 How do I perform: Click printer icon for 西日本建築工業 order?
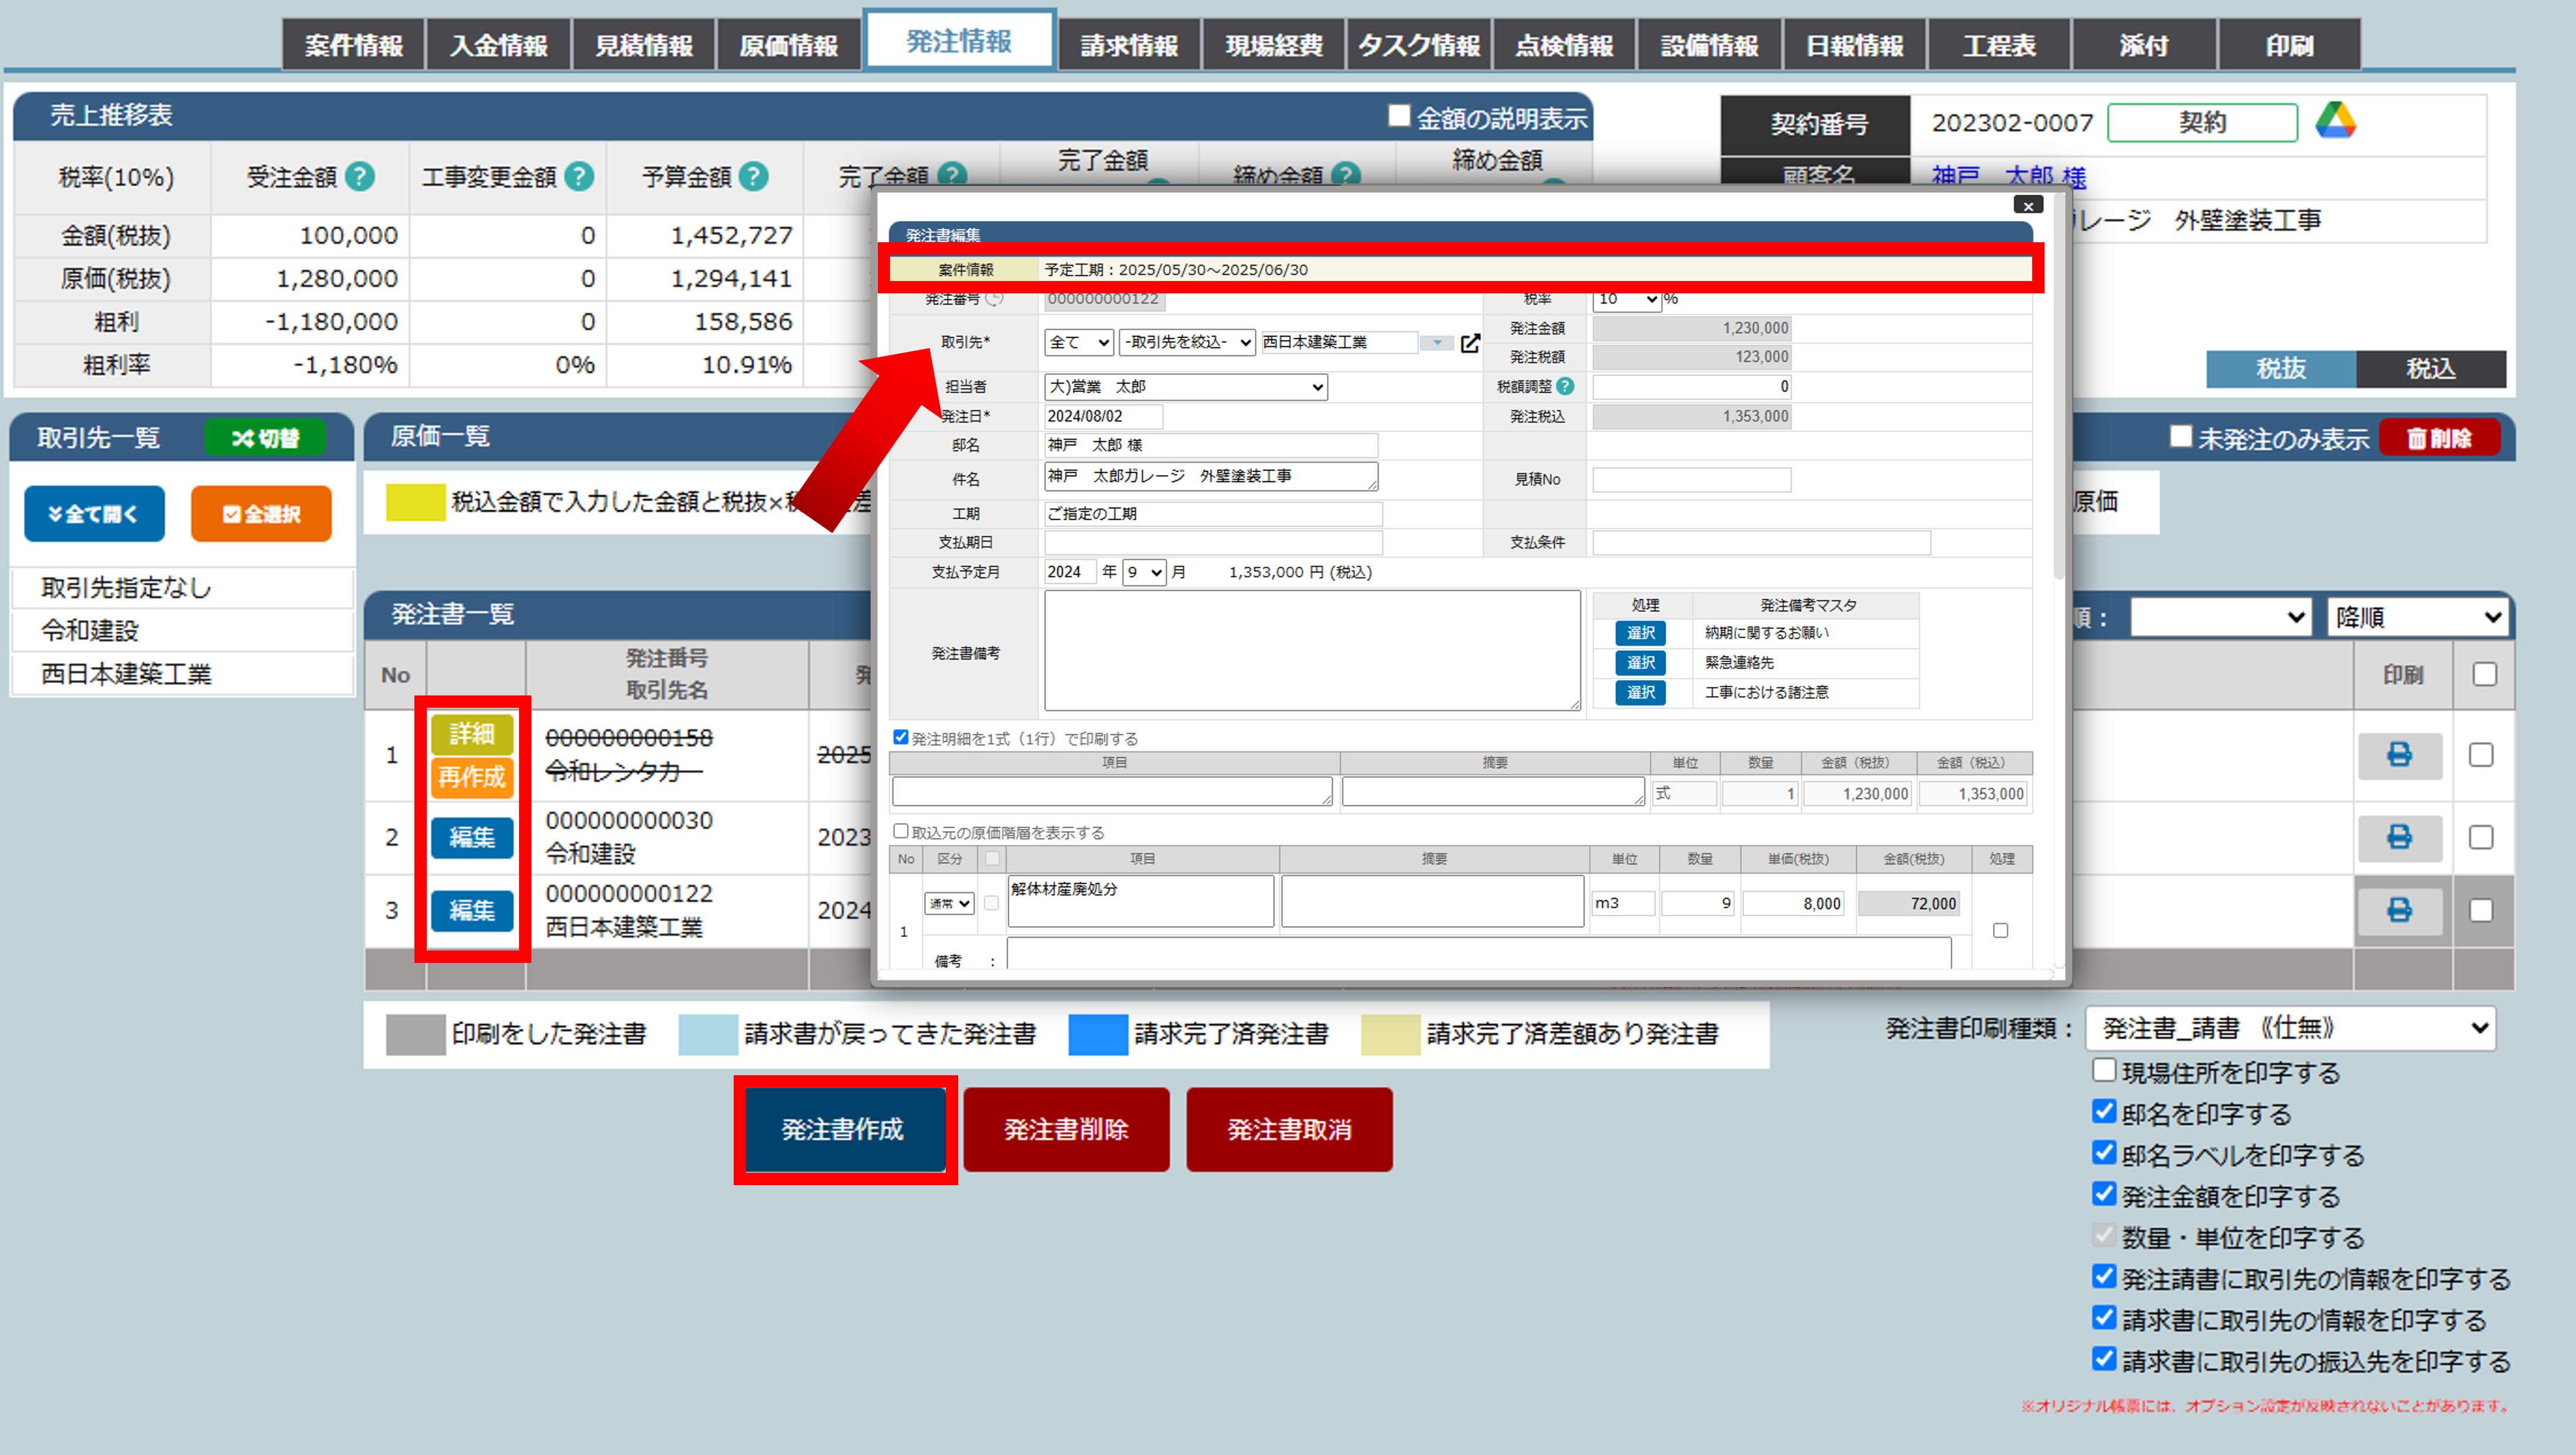click(2399, 910)
